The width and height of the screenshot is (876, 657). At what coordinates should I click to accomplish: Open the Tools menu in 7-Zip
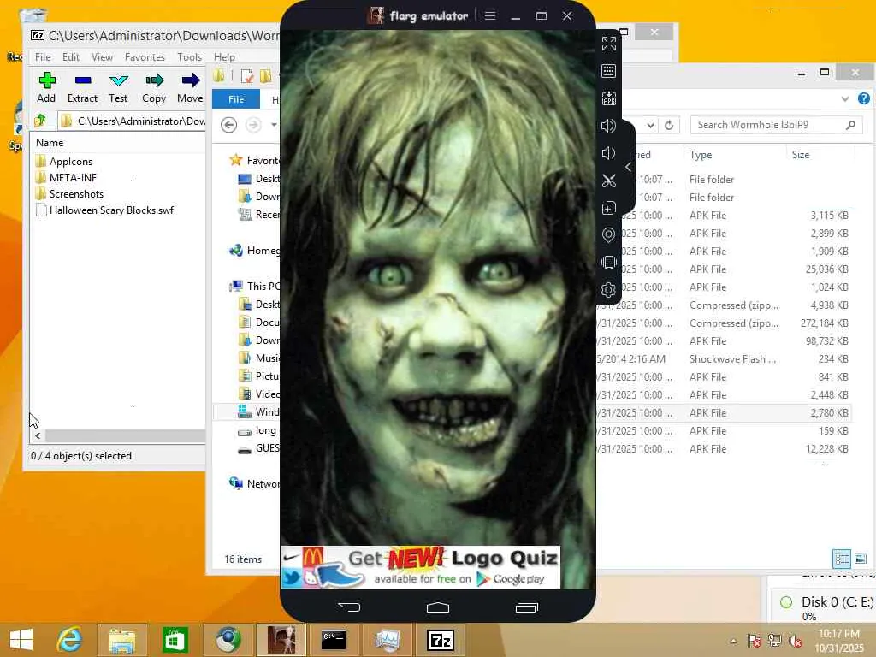[189, 57]
